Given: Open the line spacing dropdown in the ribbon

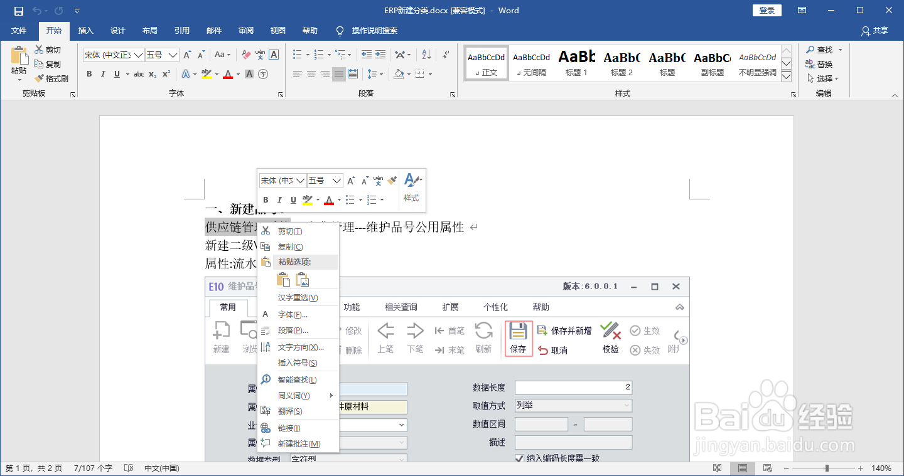Looking at the screenshot, I should pos(375,74).
